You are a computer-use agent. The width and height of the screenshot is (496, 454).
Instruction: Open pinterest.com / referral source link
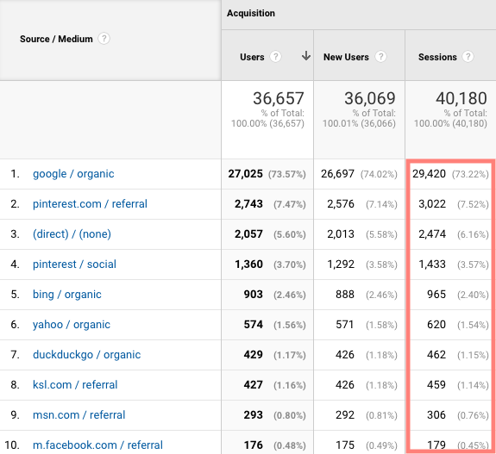click(90, 204)
